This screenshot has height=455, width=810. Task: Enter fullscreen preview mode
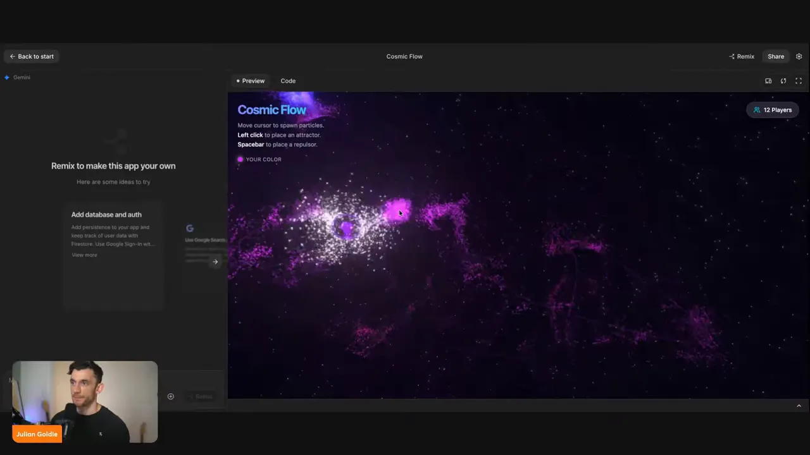(799, 81)
